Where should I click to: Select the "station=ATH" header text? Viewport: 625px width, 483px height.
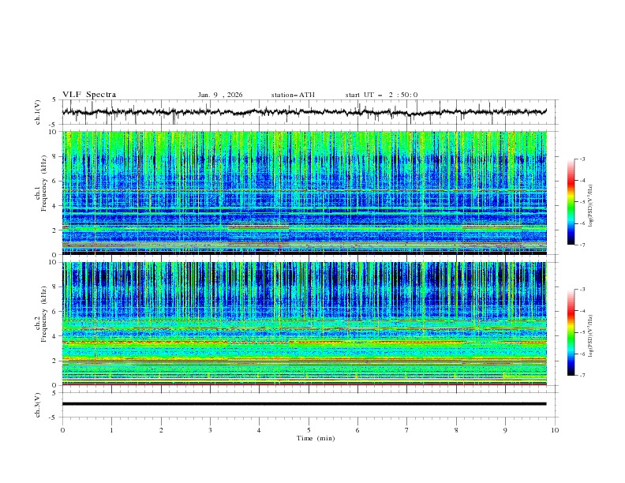pyautogui.click(x=293, y=95)
